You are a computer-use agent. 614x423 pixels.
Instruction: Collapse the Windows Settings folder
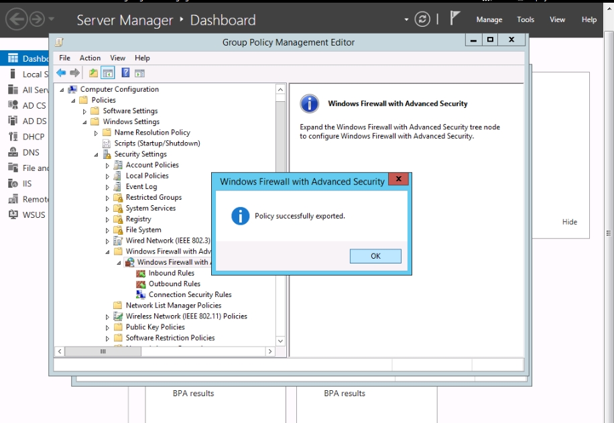(84, 122)
